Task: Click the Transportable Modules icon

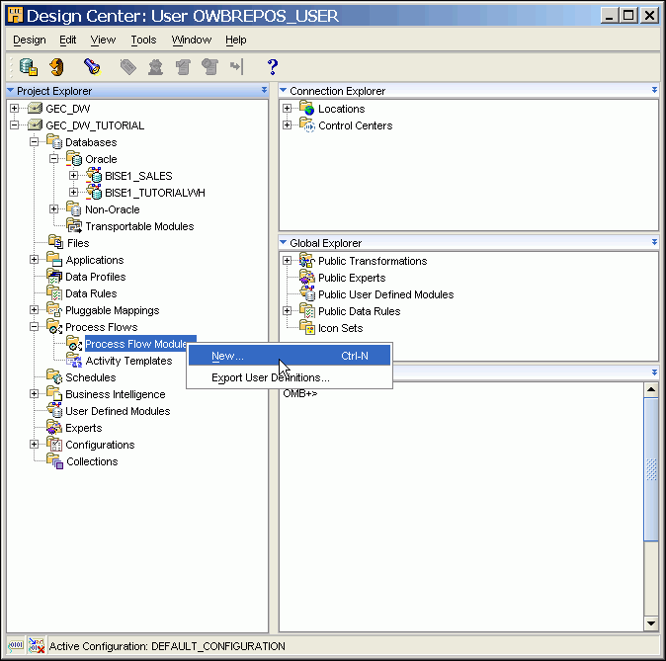Action: [74, 226]
